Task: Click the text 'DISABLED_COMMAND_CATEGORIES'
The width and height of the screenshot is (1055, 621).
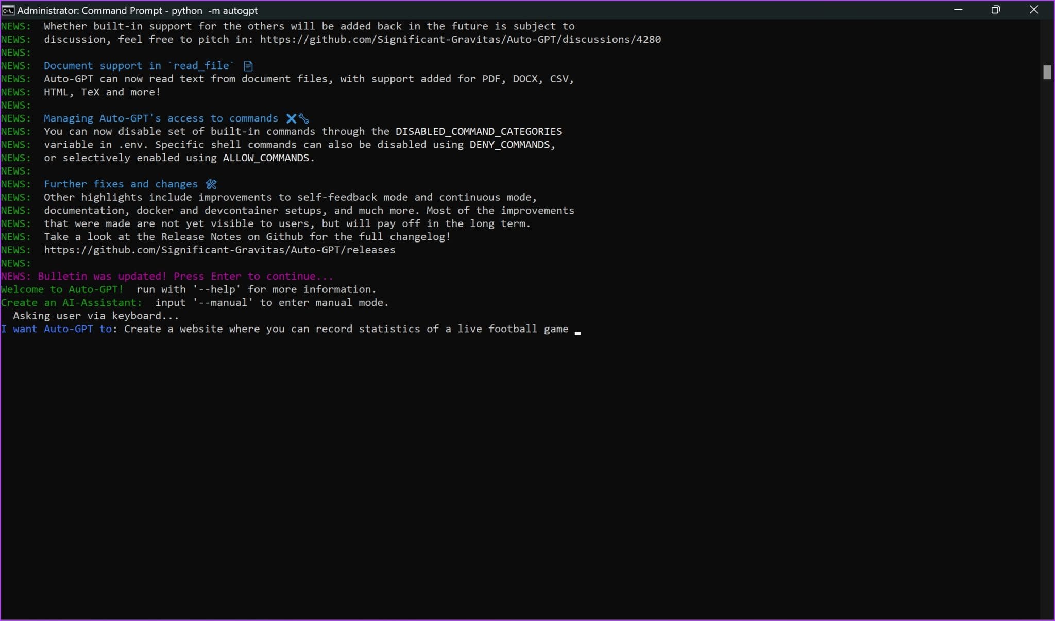Action: click(x=479, y=132)
